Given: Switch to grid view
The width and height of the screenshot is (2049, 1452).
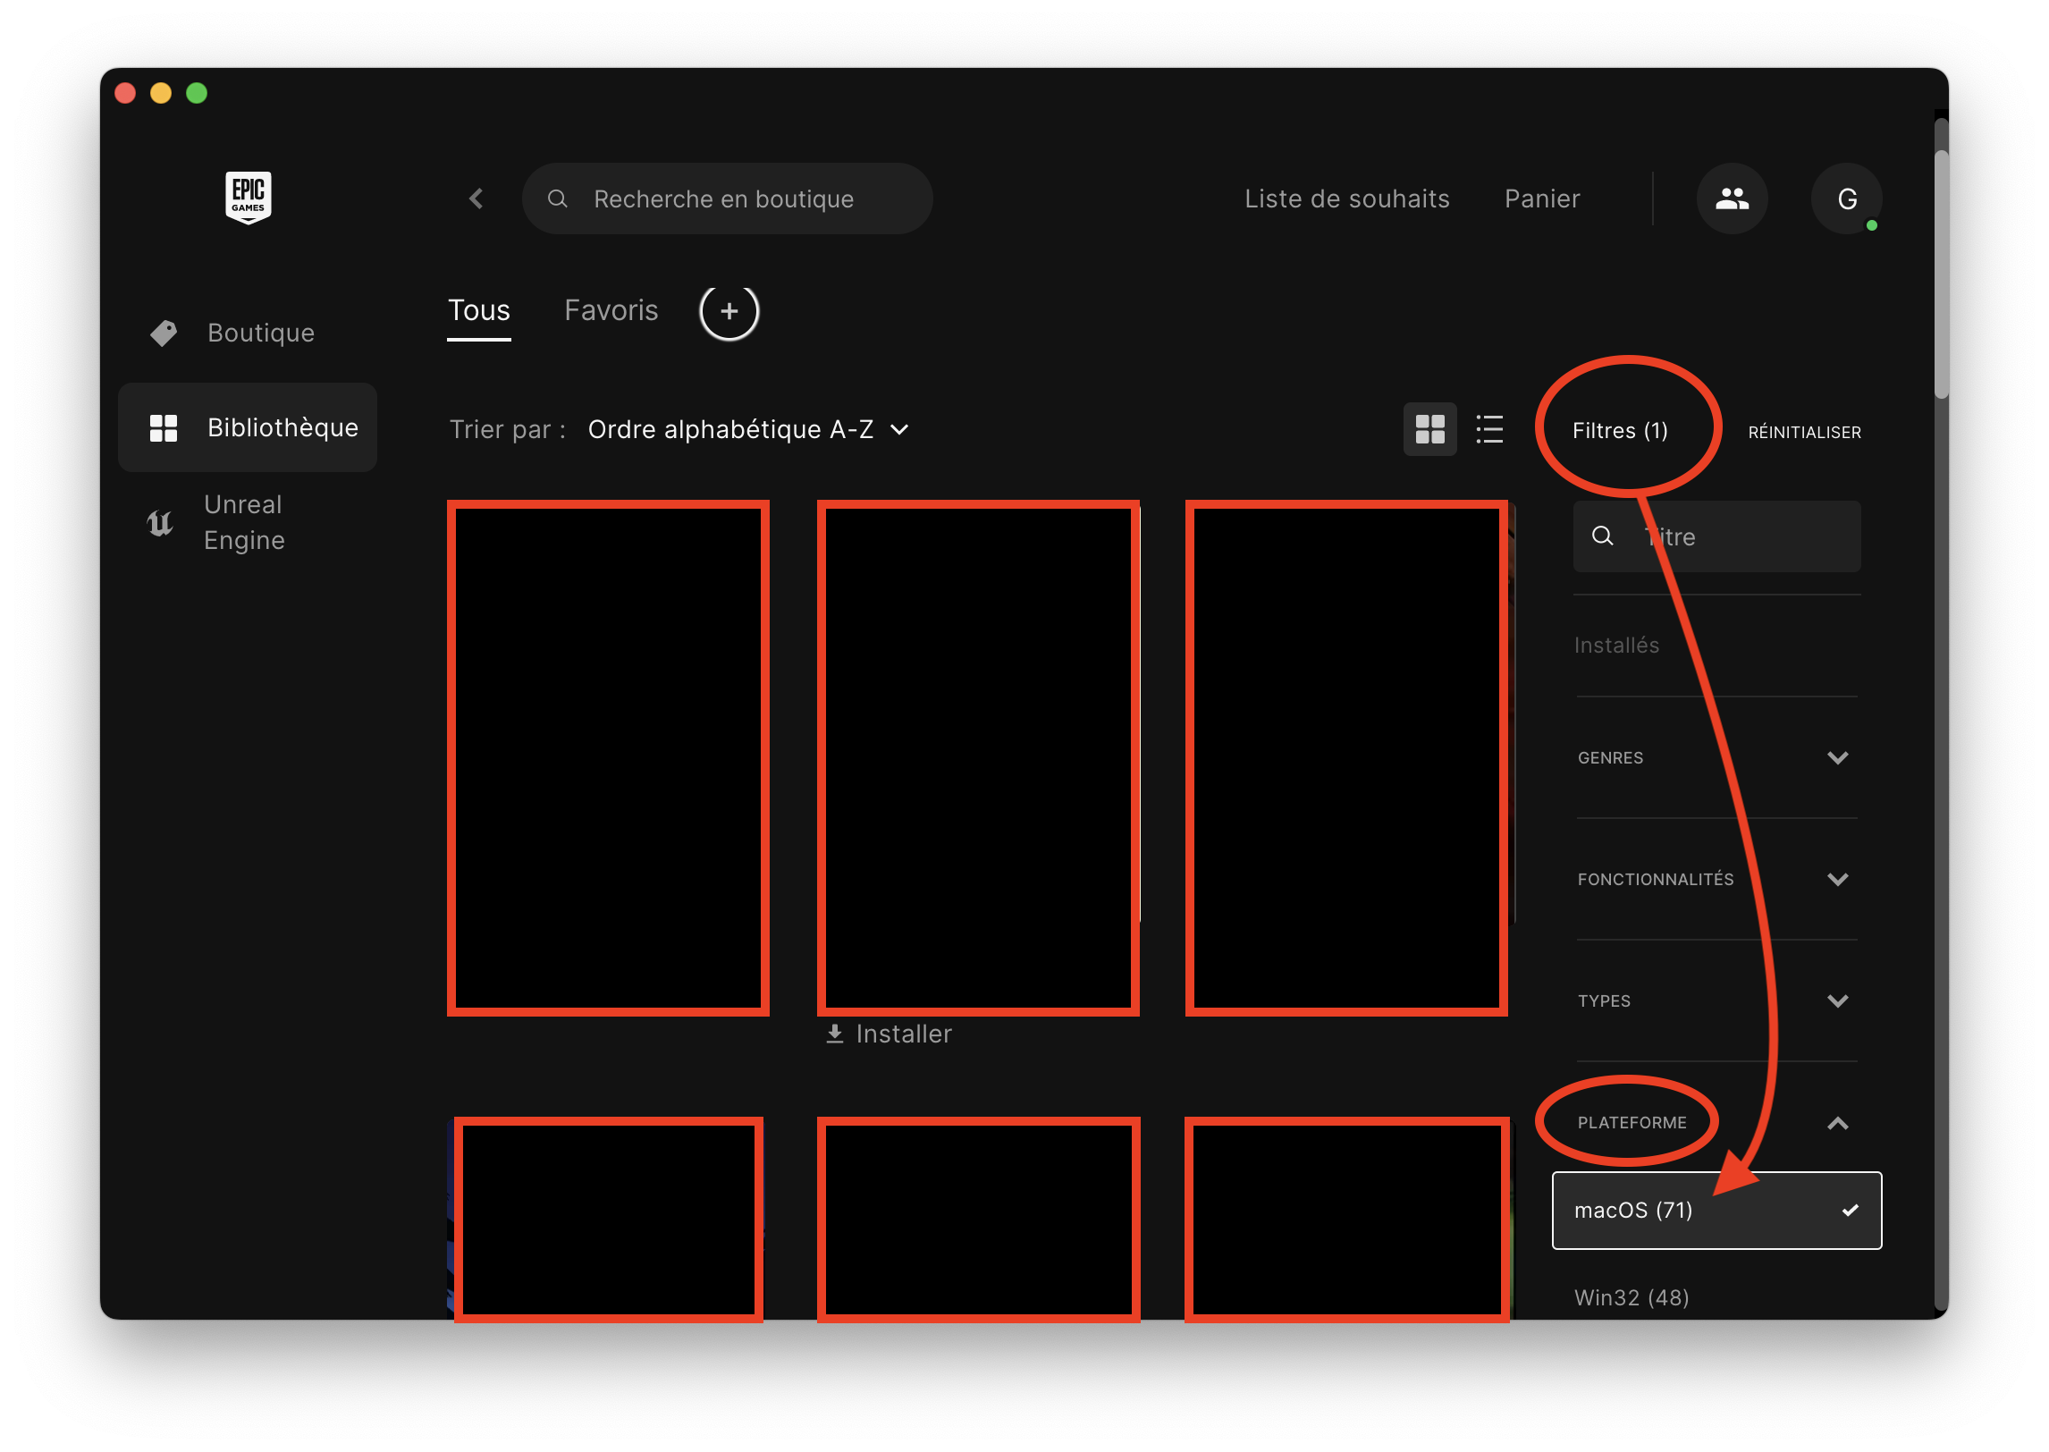Looking at the screenshot, I should tap(1429, 430).
